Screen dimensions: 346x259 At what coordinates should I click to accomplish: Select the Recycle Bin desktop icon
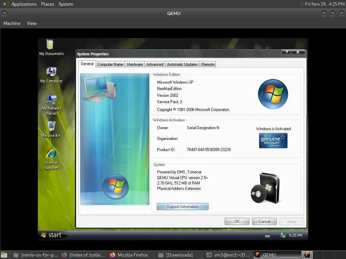(x=51, y=129)
